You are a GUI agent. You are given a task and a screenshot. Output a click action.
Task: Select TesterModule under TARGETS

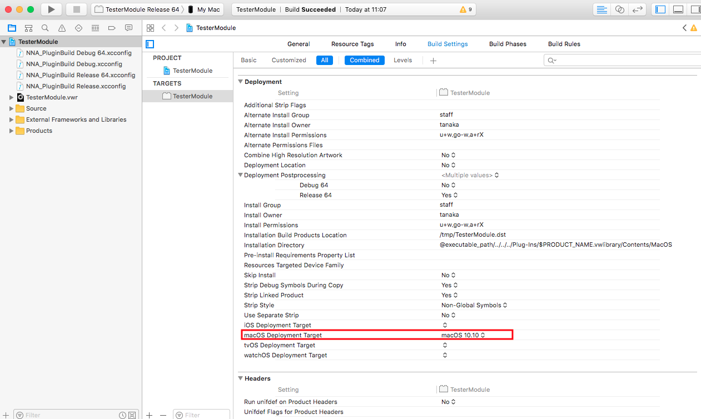pos(188,96)
